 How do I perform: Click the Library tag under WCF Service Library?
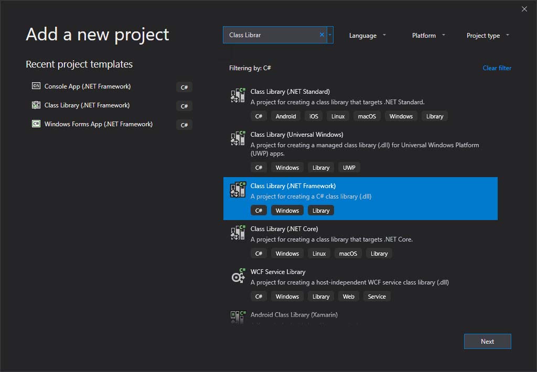(321, 297)
